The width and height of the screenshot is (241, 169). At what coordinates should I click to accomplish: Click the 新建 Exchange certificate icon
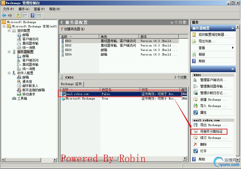coord(196,99)
